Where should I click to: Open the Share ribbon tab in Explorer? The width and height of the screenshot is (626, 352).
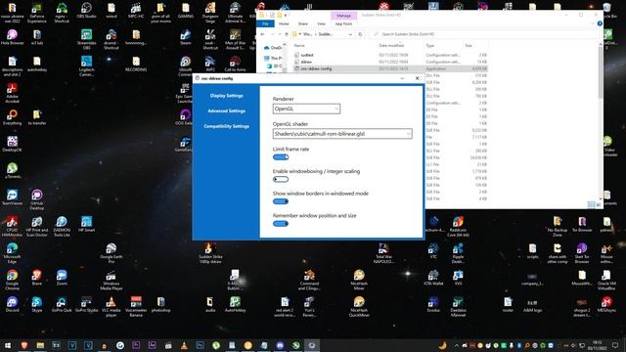(303, 23)
